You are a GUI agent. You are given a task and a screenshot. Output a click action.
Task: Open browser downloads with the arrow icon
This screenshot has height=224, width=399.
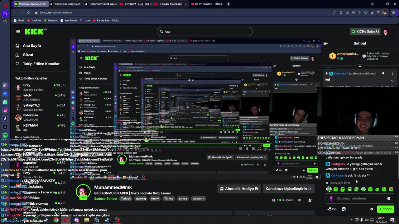[x=372, y=12]
